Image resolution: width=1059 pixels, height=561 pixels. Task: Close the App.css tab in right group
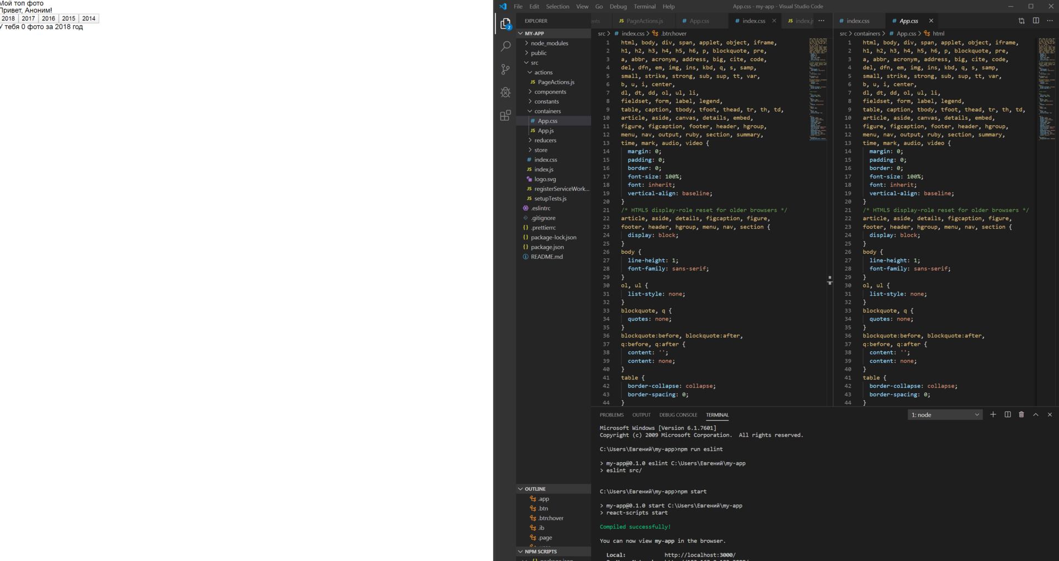[931, 21]
